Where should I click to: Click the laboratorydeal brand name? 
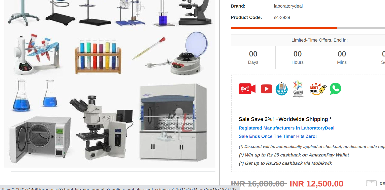coord(288,6)
